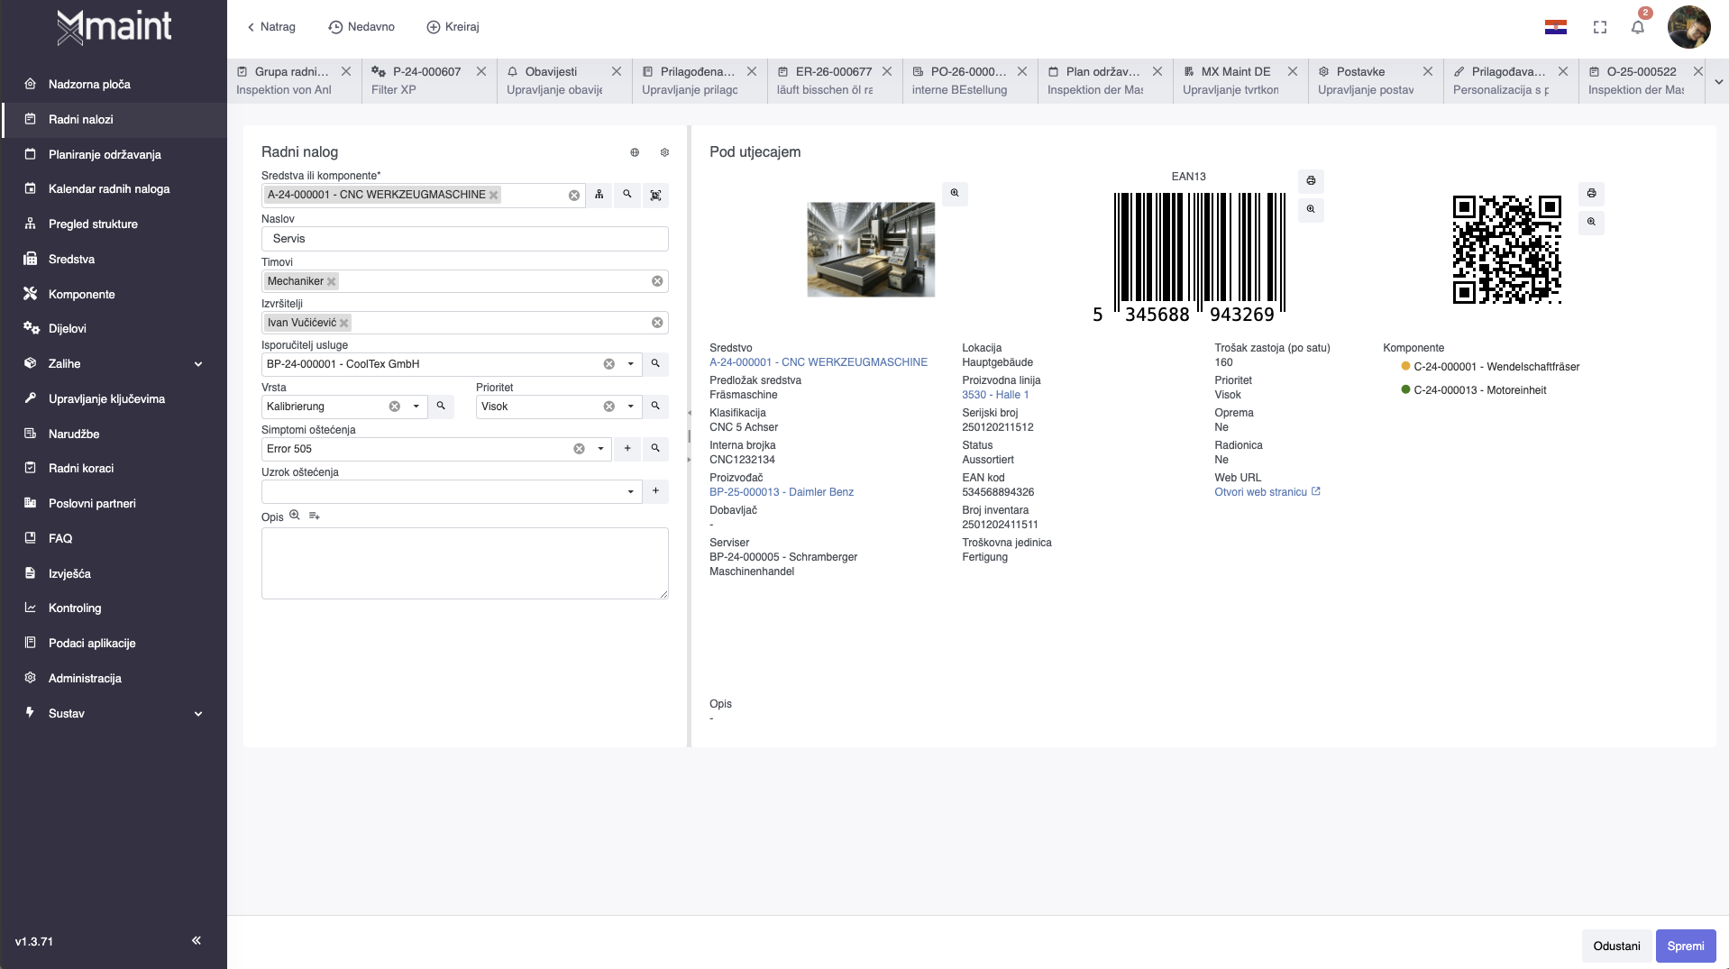Remove the Mechaniker team tag
The width and height of the screenshot is (1729, 969).
click(332, 281)
